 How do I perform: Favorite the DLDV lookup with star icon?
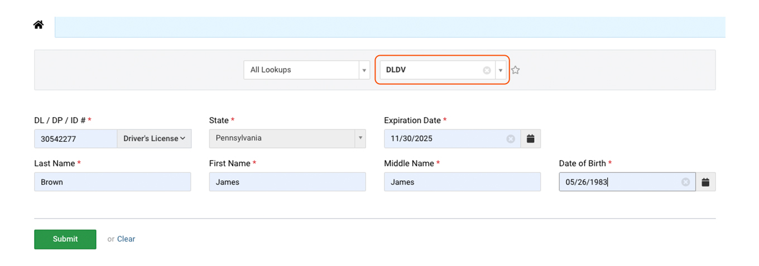click(516, 70)
